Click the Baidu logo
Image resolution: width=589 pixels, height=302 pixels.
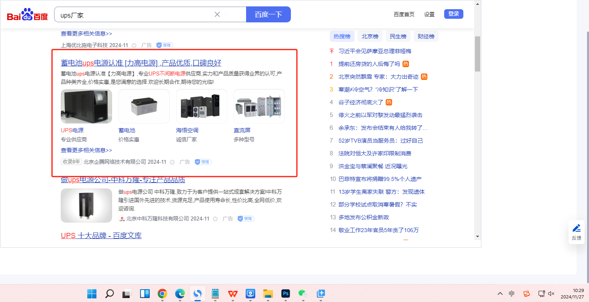click(27, 15)
